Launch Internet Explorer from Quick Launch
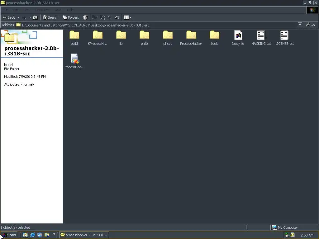The width and height of the screenshot is (319, 239). [x=32, y=235]
